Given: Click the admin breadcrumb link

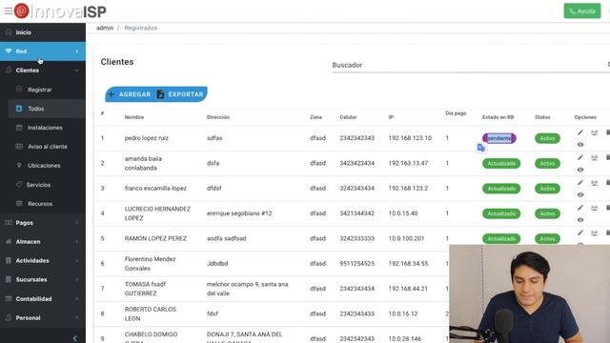Looking at the screenshot, I should point(105,28).
